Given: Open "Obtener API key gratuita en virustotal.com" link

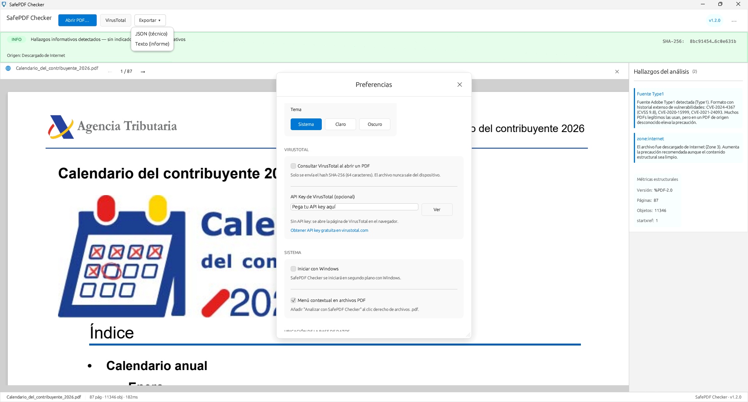Looking at the screenshot, I should pos(329,230).
